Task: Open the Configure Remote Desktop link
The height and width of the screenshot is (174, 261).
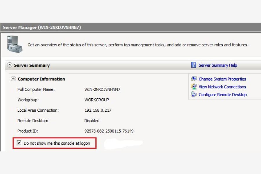Action: [x=222, y=95]
